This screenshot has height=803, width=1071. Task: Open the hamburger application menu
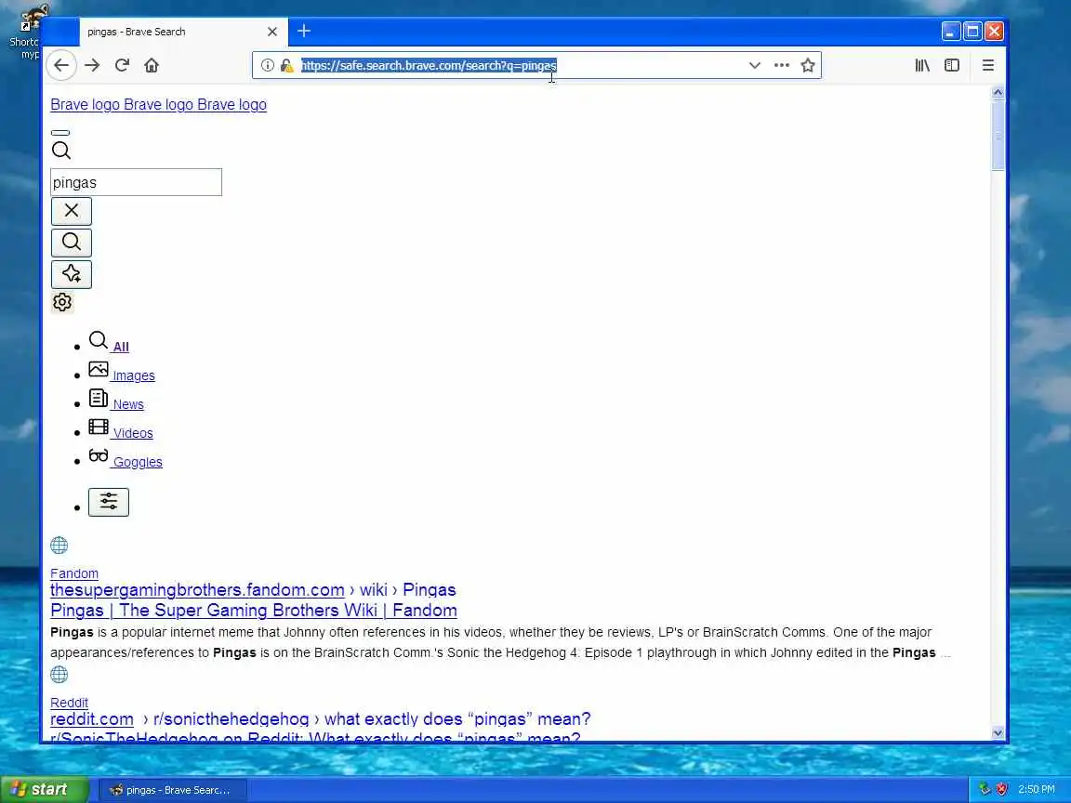(988, 66)
